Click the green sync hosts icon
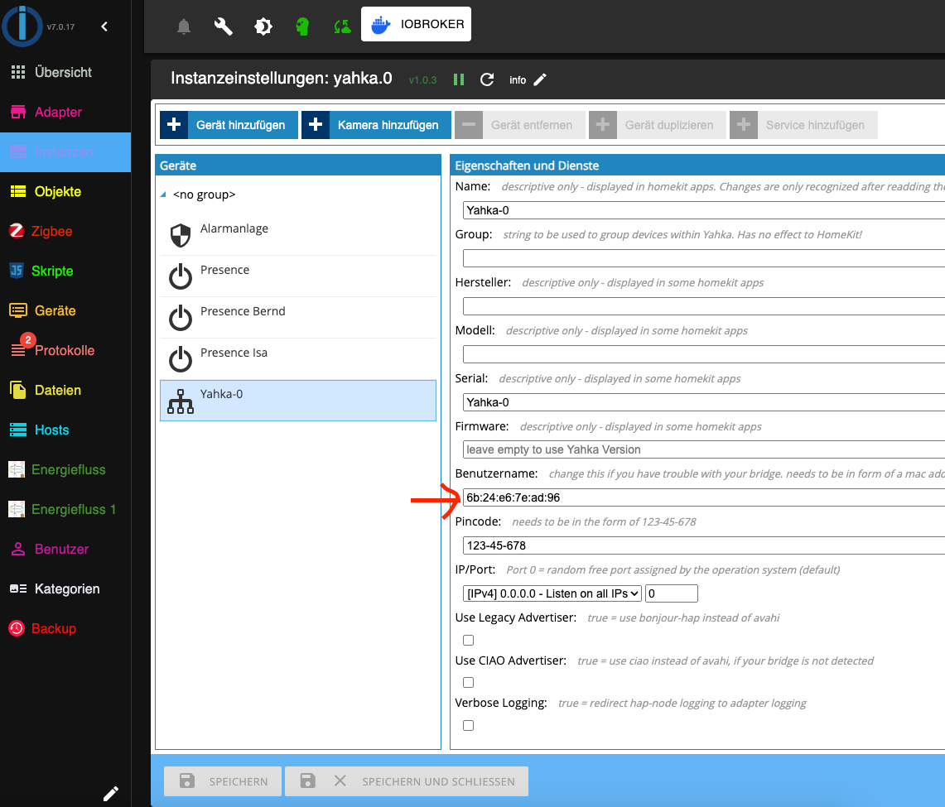 tap(342, 26)
